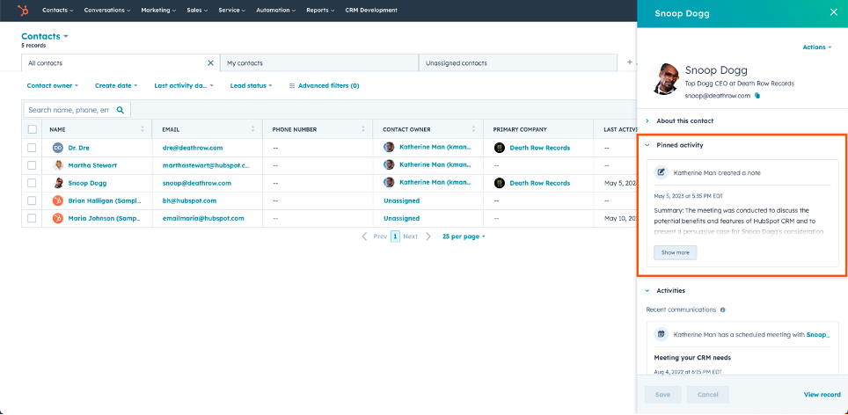This screenshot has width=848, height=415.
Task: Click the Save button in side panel
Action: 662,395
